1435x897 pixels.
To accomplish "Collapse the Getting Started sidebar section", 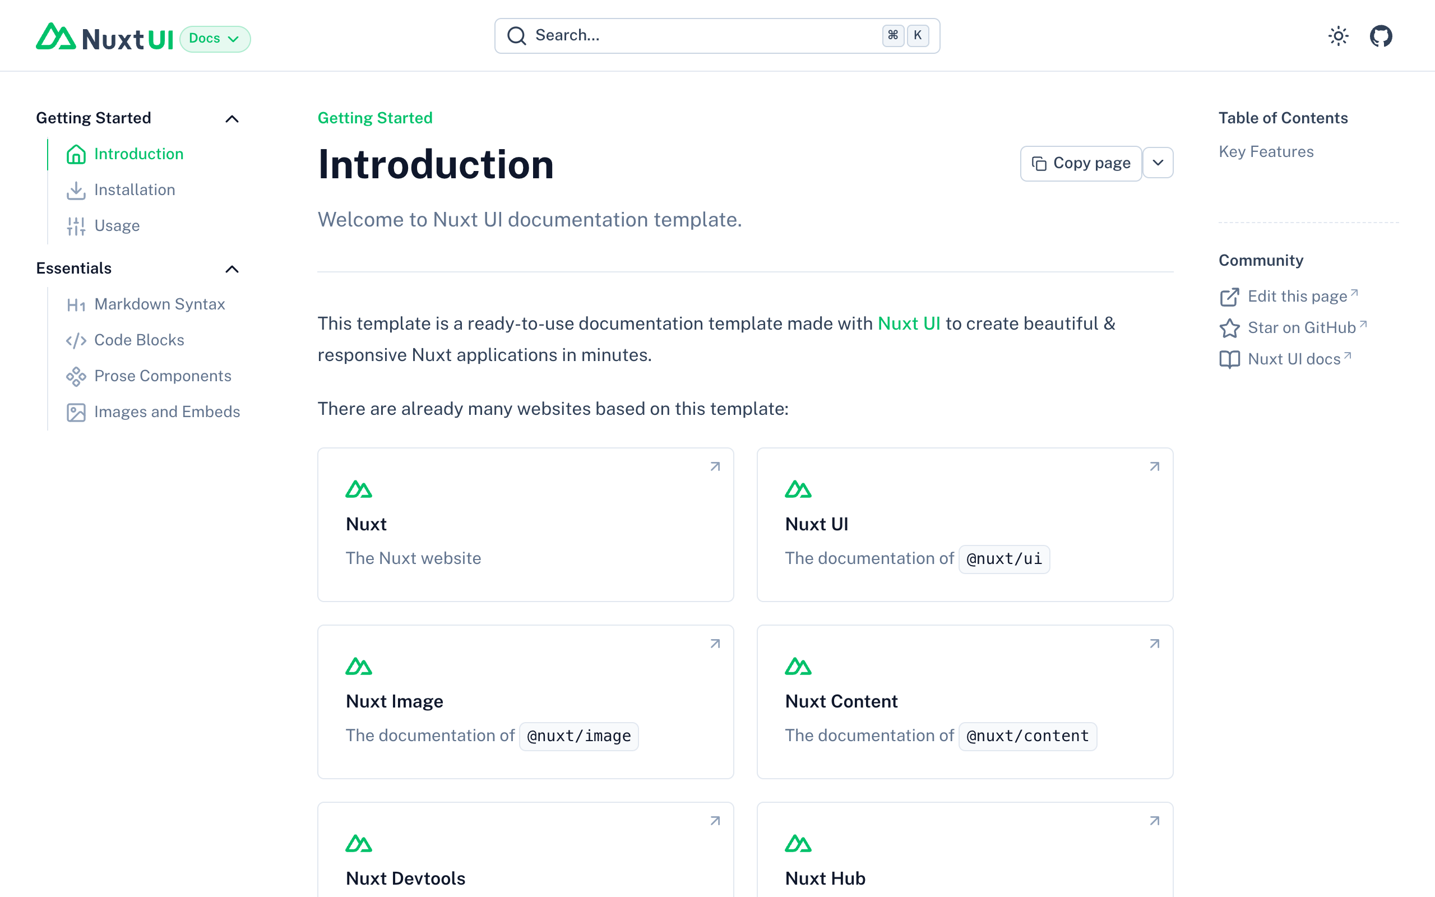I will tap(232, 119).
